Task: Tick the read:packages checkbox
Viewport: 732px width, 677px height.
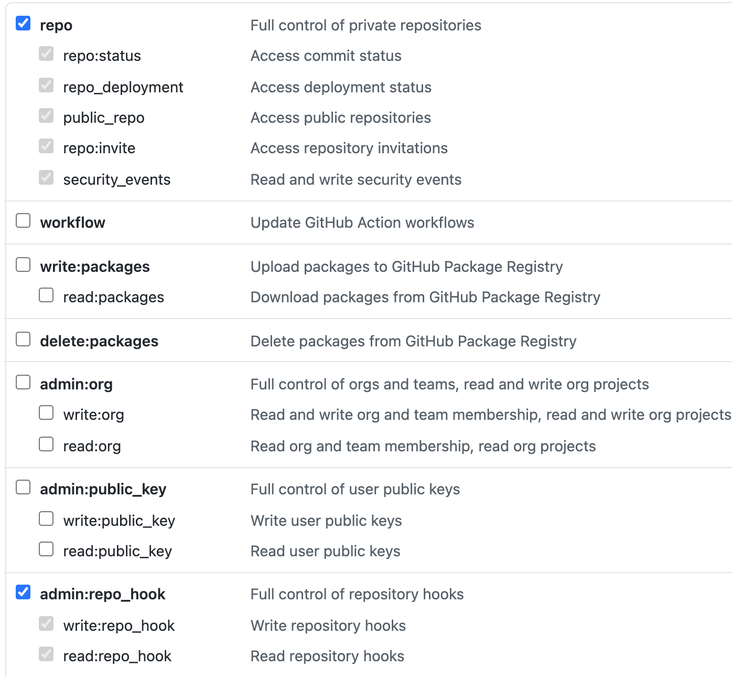Action: click(46, 295)
